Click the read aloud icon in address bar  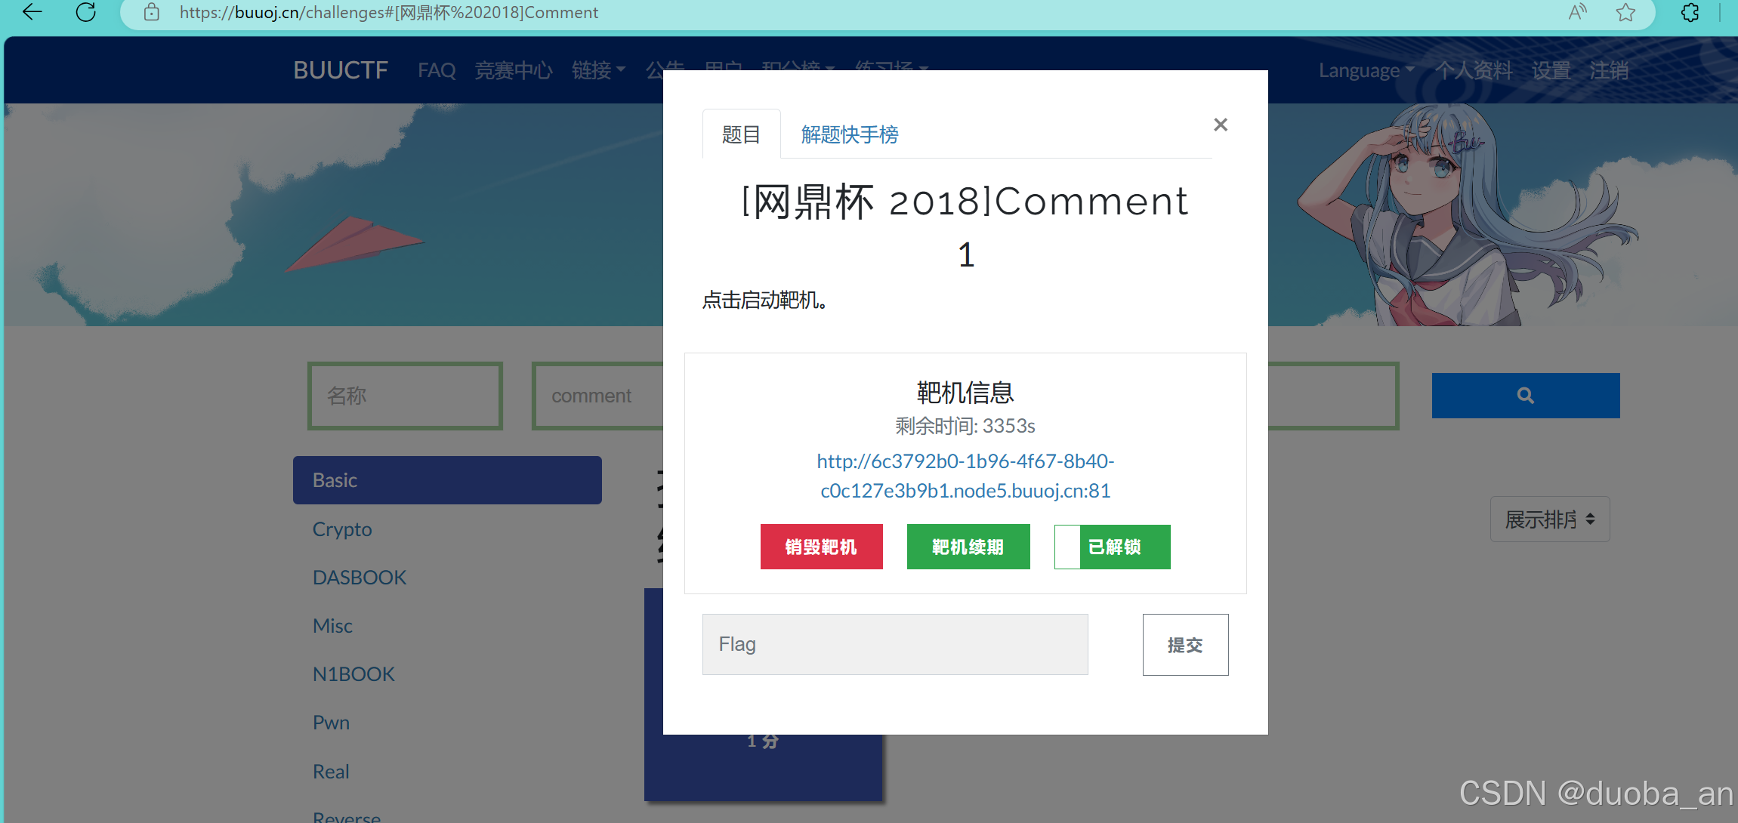pos(1577,12)
